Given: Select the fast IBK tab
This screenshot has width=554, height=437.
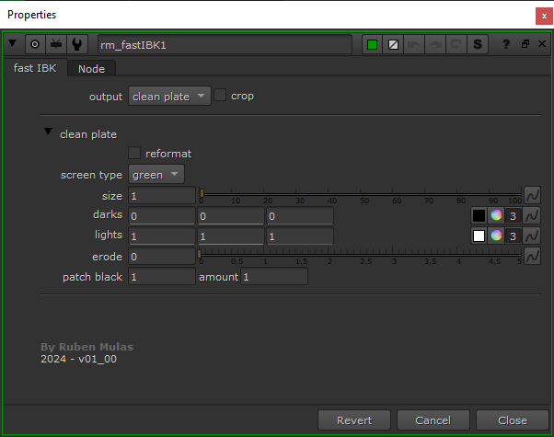Looking at the screenshot, I should (x=37, y=69).
